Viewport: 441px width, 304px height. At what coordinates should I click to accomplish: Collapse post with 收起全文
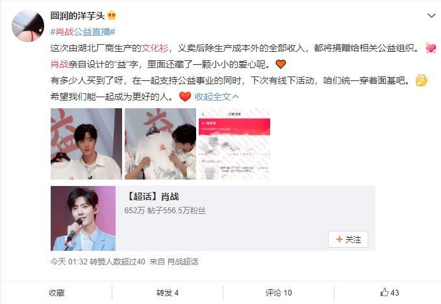tap(216, 97)
